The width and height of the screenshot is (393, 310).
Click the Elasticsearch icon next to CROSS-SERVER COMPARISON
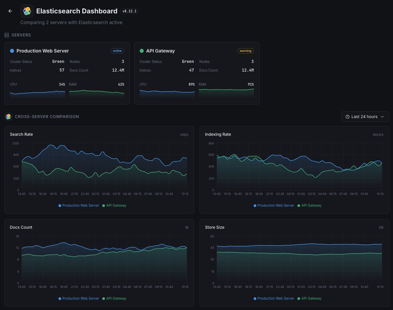point(8,117)
